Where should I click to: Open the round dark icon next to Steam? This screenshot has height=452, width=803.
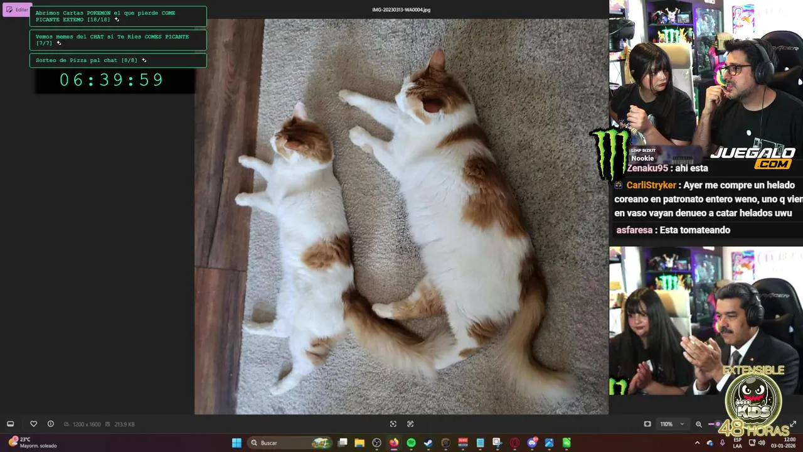445,443
